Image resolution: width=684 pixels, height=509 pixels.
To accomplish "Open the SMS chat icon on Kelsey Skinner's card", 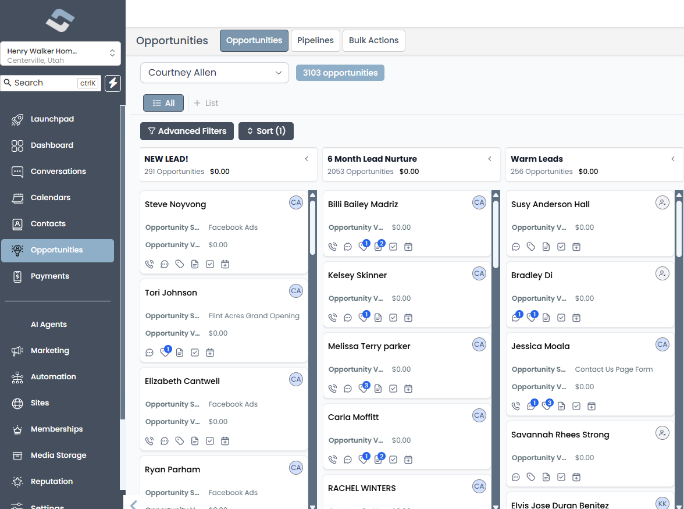I will (x=347, y=317).
